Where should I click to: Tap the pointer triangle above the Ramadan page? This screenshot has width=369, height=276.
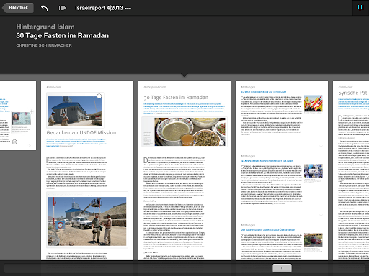pos(184,75)
